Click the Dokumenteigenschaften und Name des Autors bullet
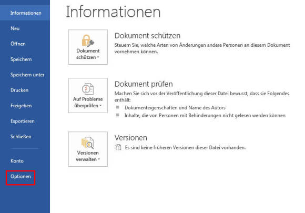 pyautogui.click(x=175, y=108)
